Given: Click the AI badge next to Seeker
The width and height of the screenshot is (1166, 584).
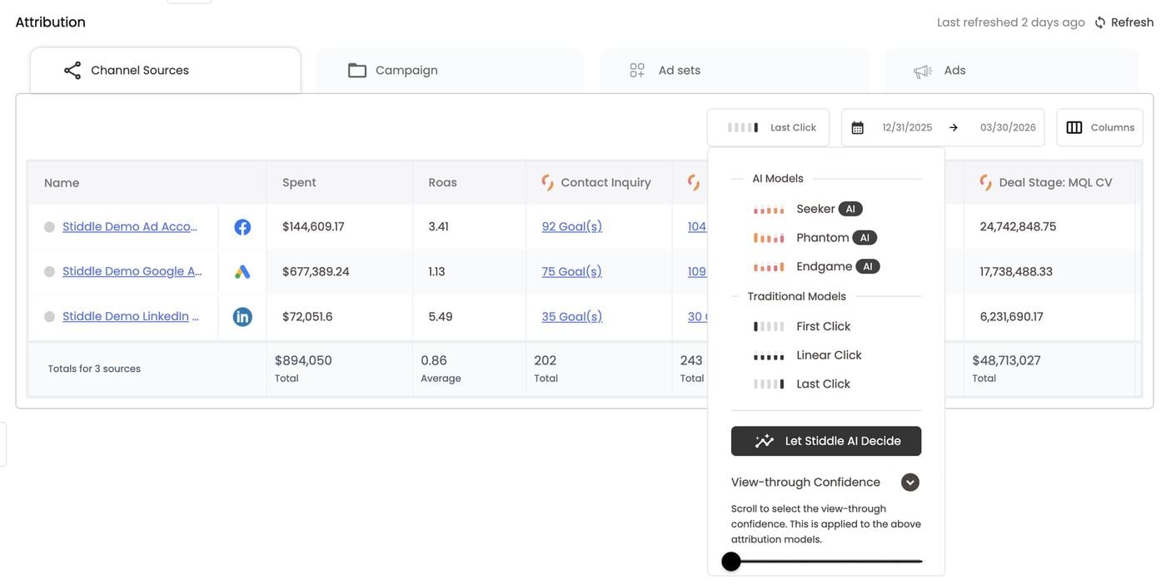Looking at the screenshot, I should coord(850,209).
